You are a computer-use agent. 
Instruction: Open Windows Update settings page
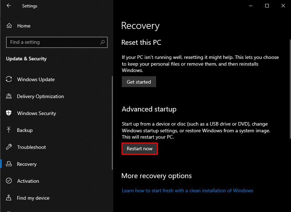(36, 79)
